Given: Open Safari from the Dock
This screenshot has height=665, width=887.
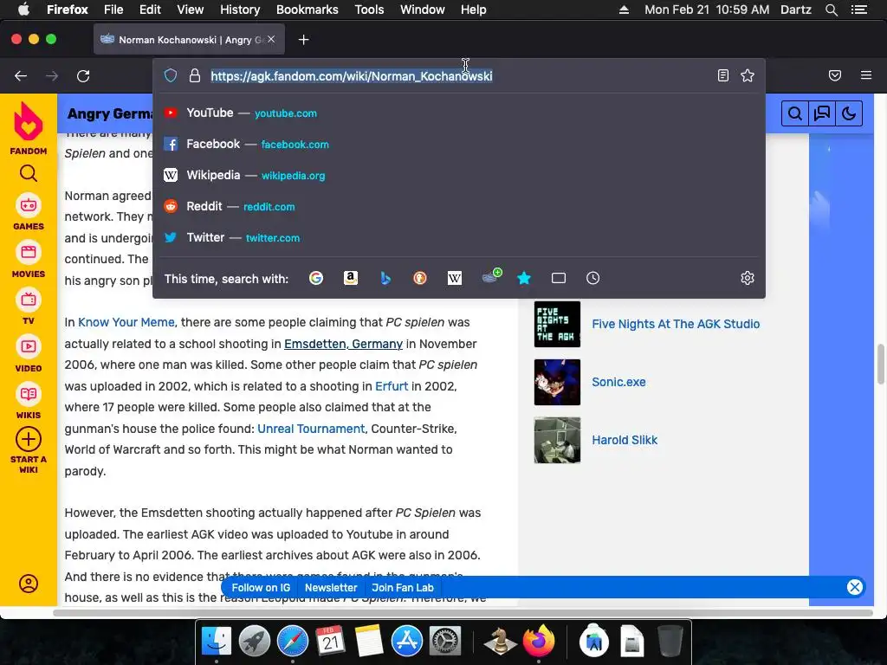Looking at the screenshot, I should [293, 642].
